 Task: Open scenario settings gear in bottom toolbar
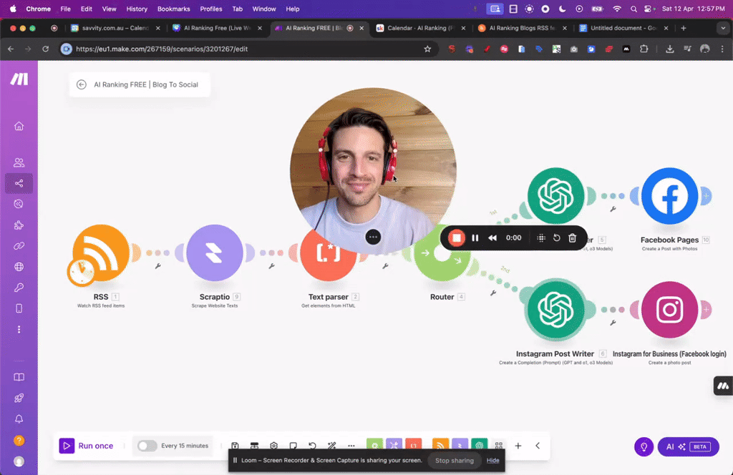coord(273,446)
